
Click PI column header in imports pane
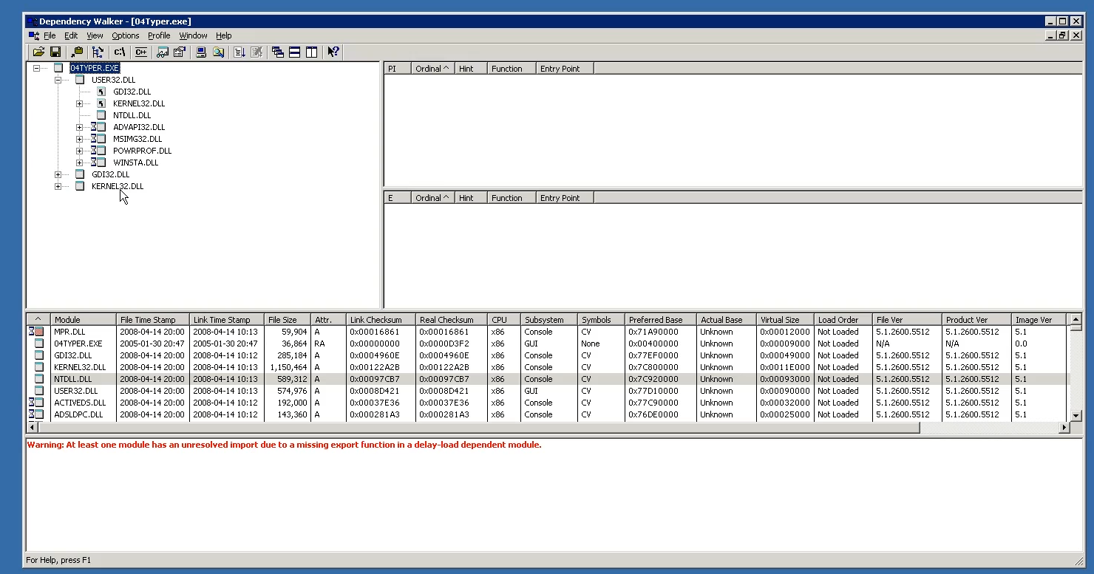tap(398, 69)
